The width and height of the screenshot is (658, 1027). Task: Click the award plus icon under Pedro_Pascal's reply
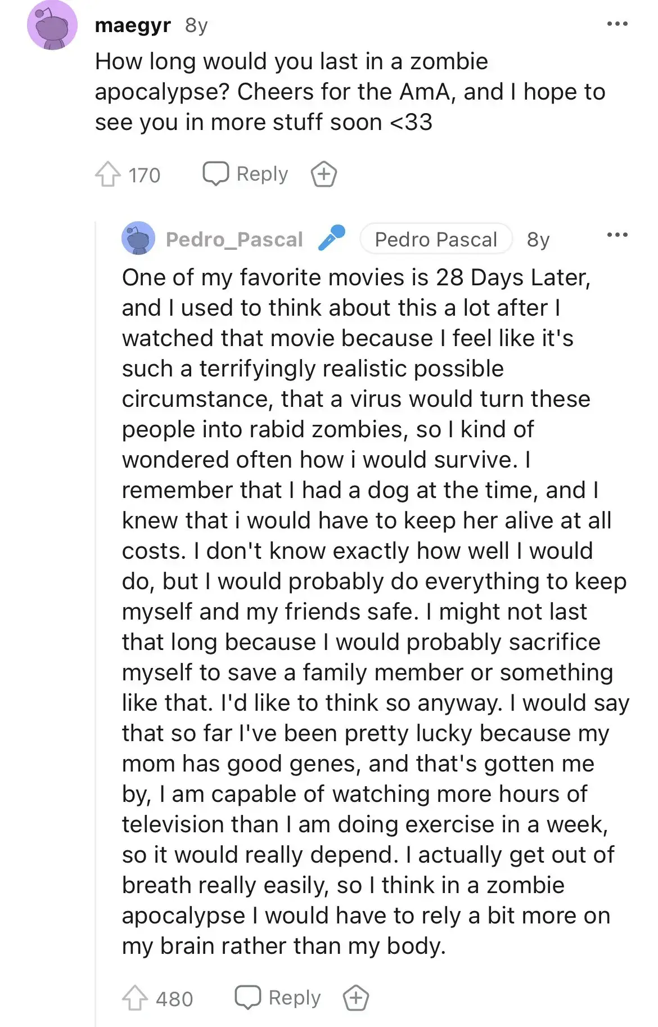tap(355, 996)
